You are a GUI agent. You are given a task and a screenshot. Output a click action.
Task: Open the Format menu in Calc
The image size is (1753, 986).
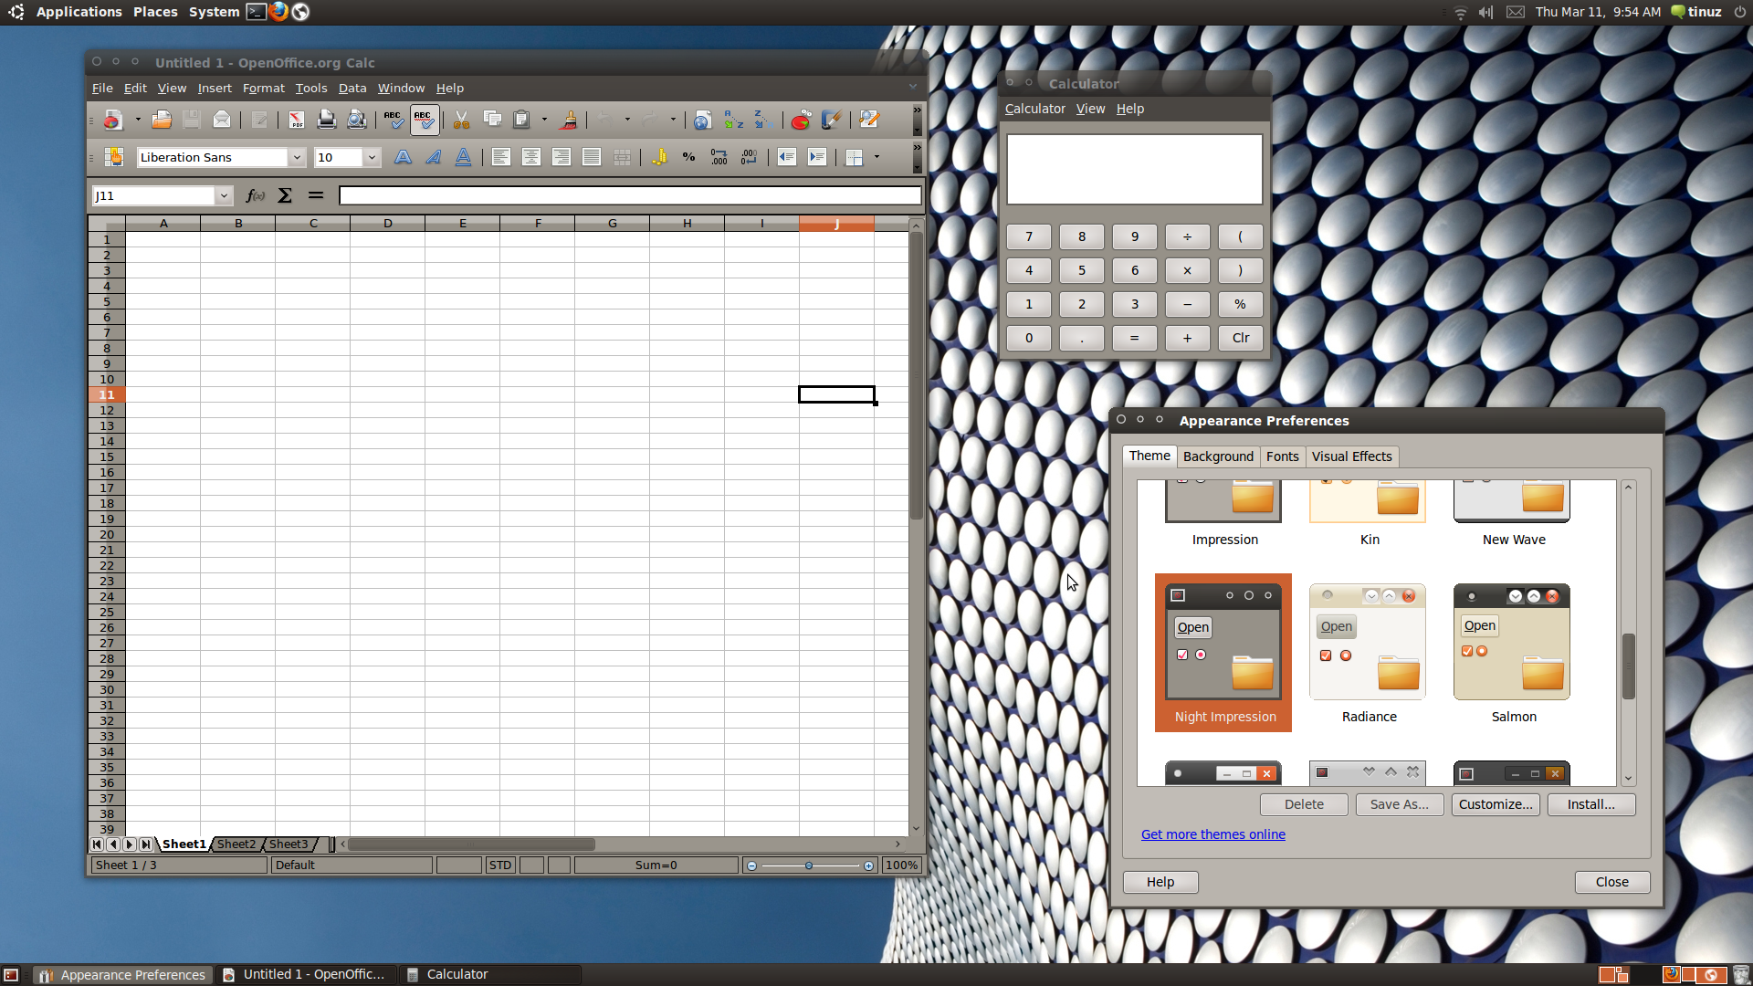(x=263, y=88)
